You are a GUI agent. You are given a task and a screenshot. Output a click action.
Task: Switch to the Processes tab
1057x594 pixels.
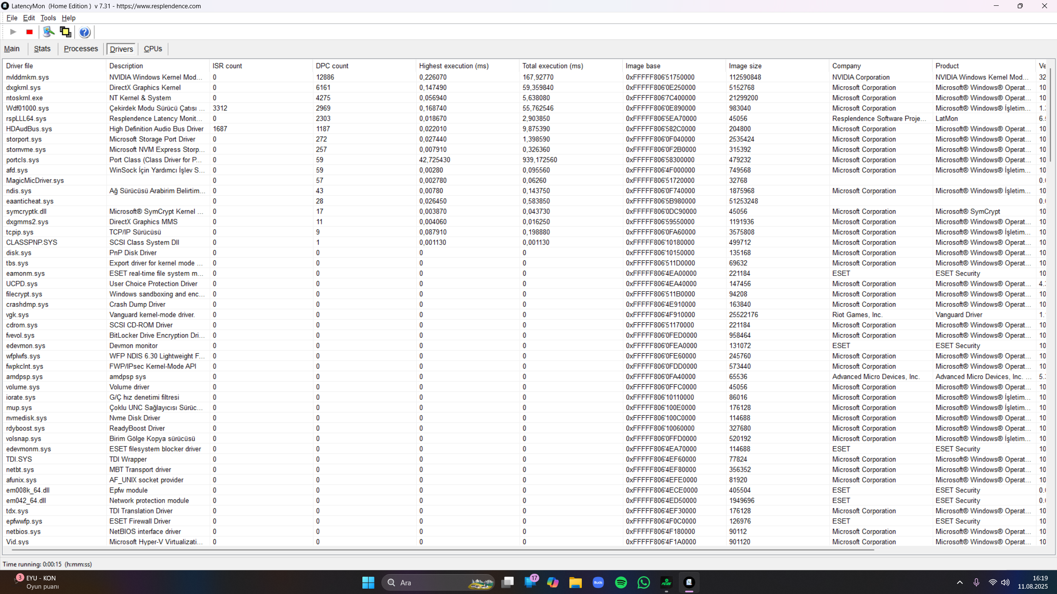point(81,49)
